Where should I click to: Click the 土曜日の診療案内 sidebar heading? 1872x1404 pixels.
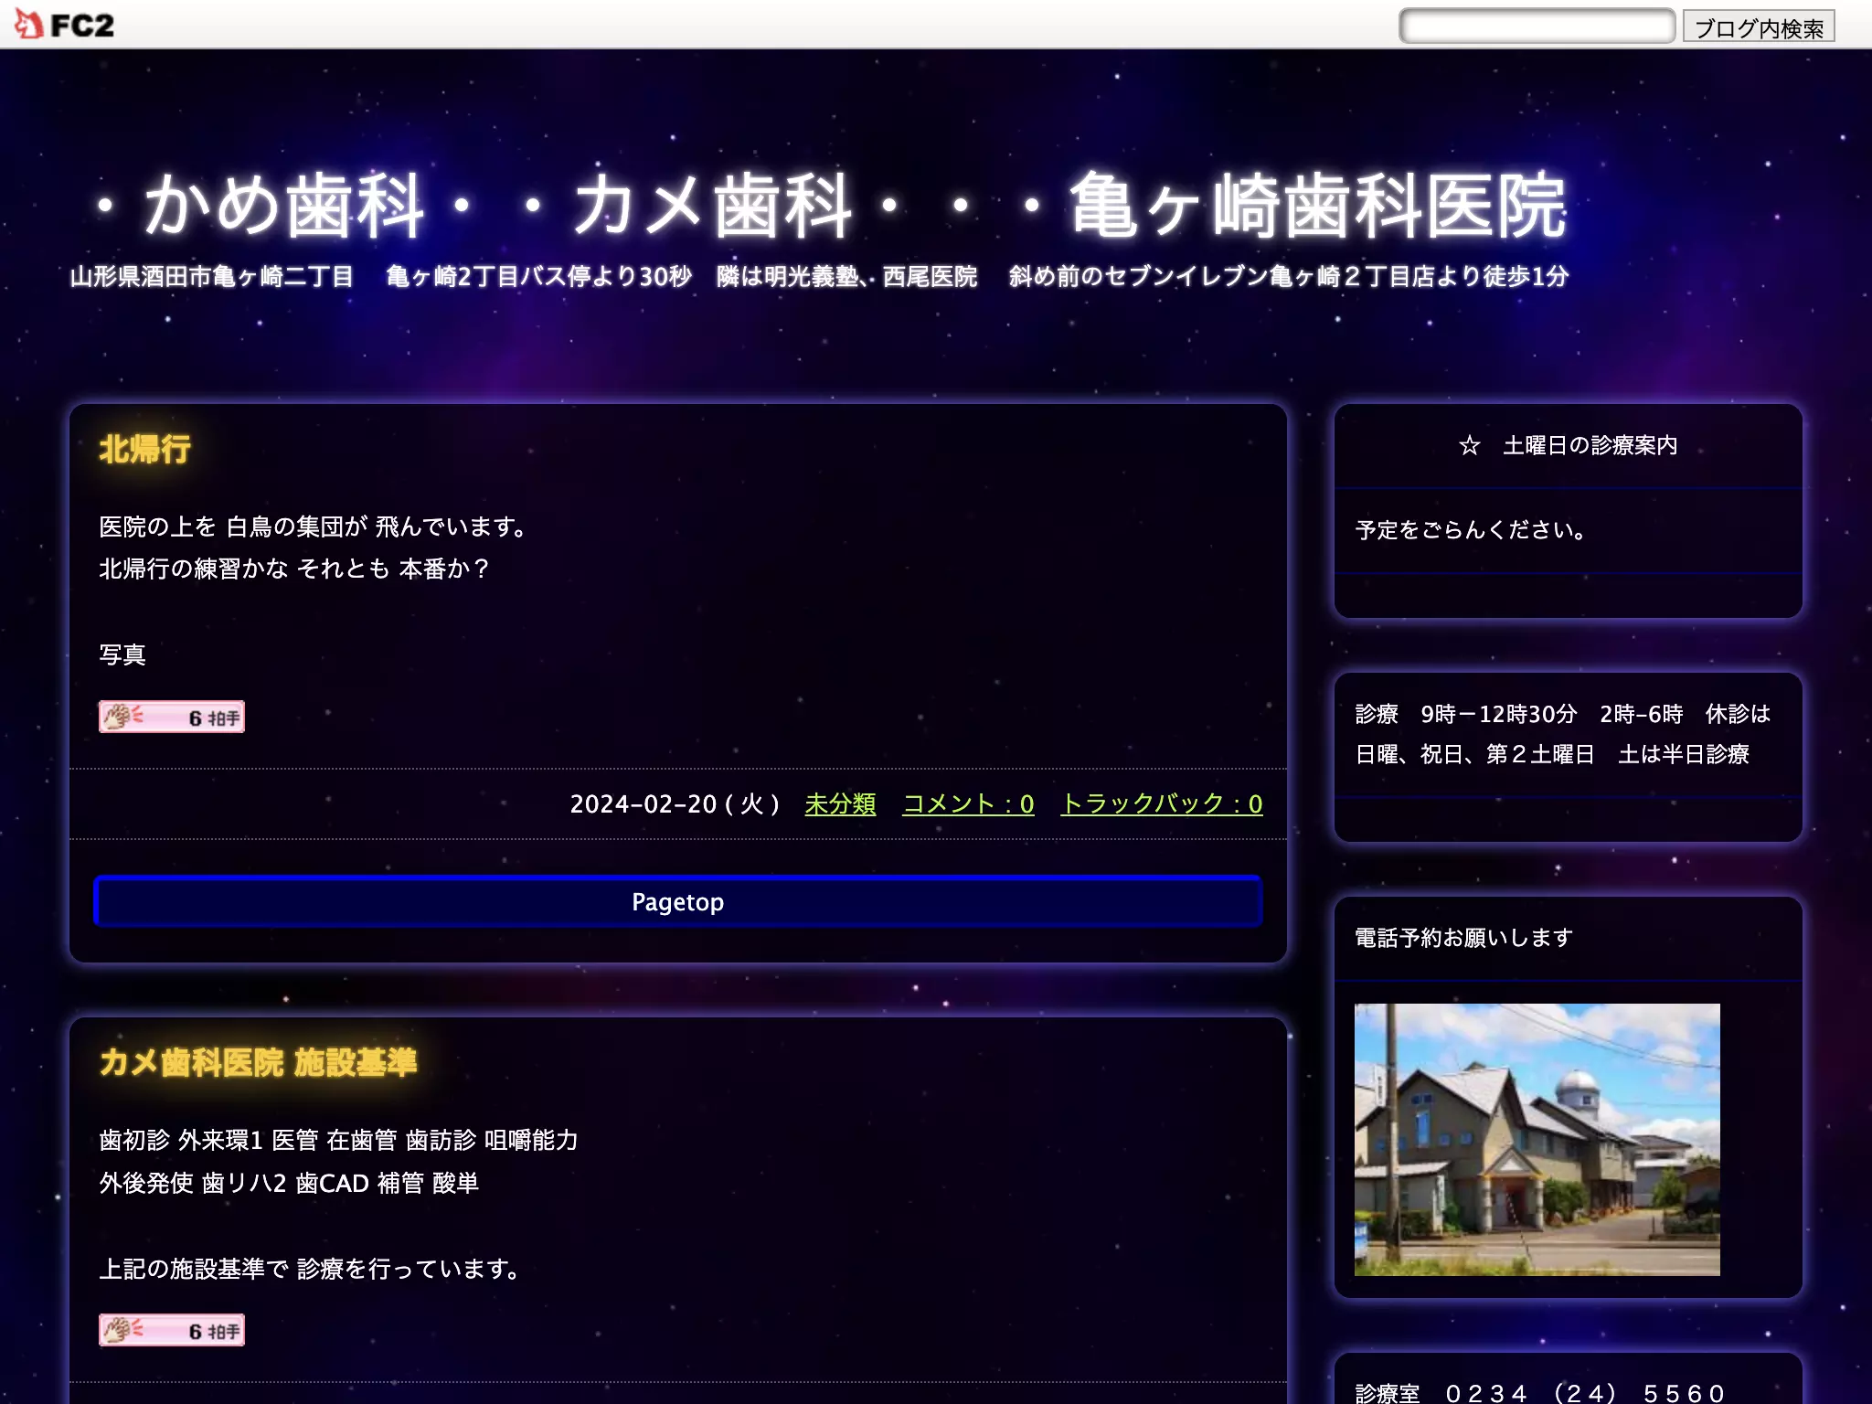[1569, 445]
